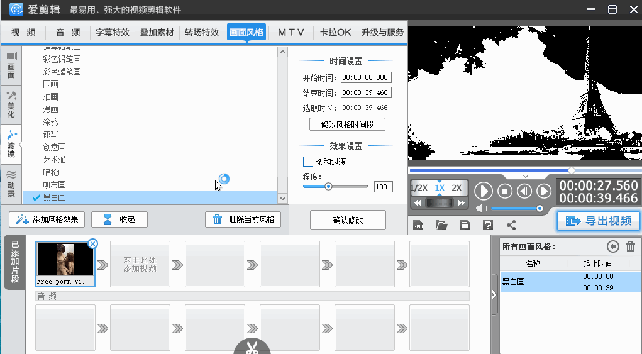
Task: Create new project icon
Action: click(418, 225)
